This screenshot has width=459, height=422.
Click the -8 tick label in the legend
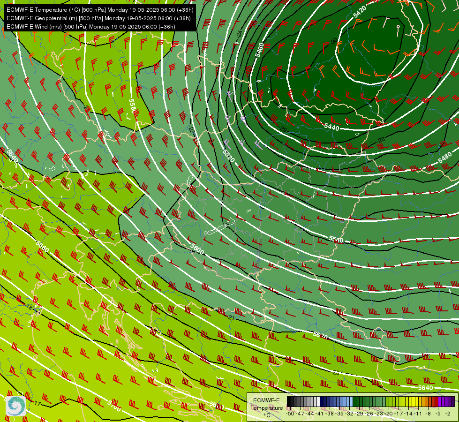[428, 414]
